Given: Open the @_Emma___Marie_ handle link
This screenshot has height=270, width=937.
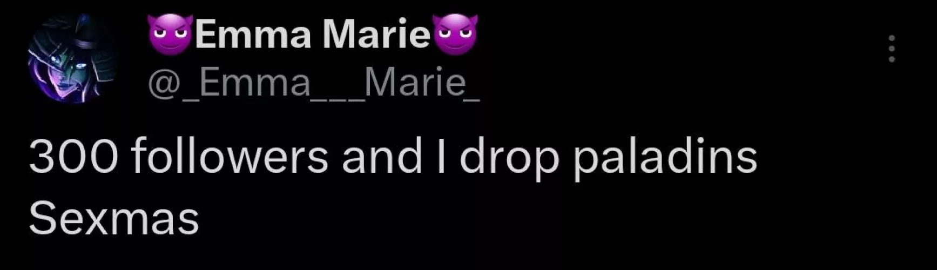Looking at the screenshot, I should click(x=313, y=84).
